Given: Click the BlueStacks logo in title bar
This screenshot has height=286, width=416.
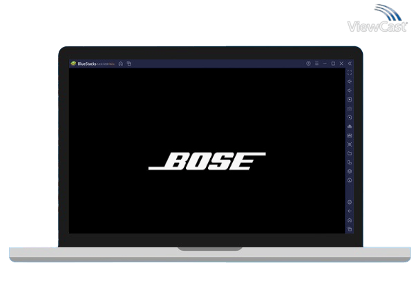Looking at the screenshot, I should tap(73, 64).
